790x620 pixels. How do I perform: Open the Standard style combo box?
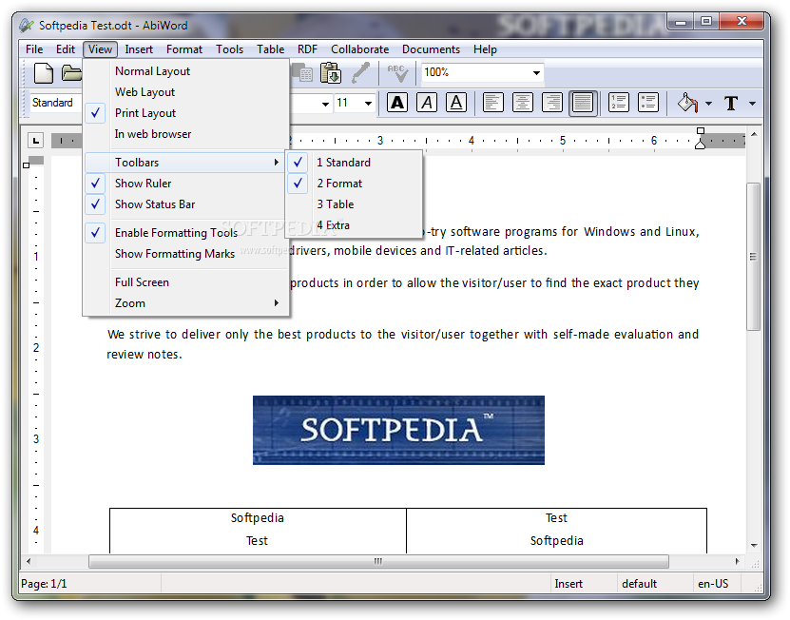point(55,103)
